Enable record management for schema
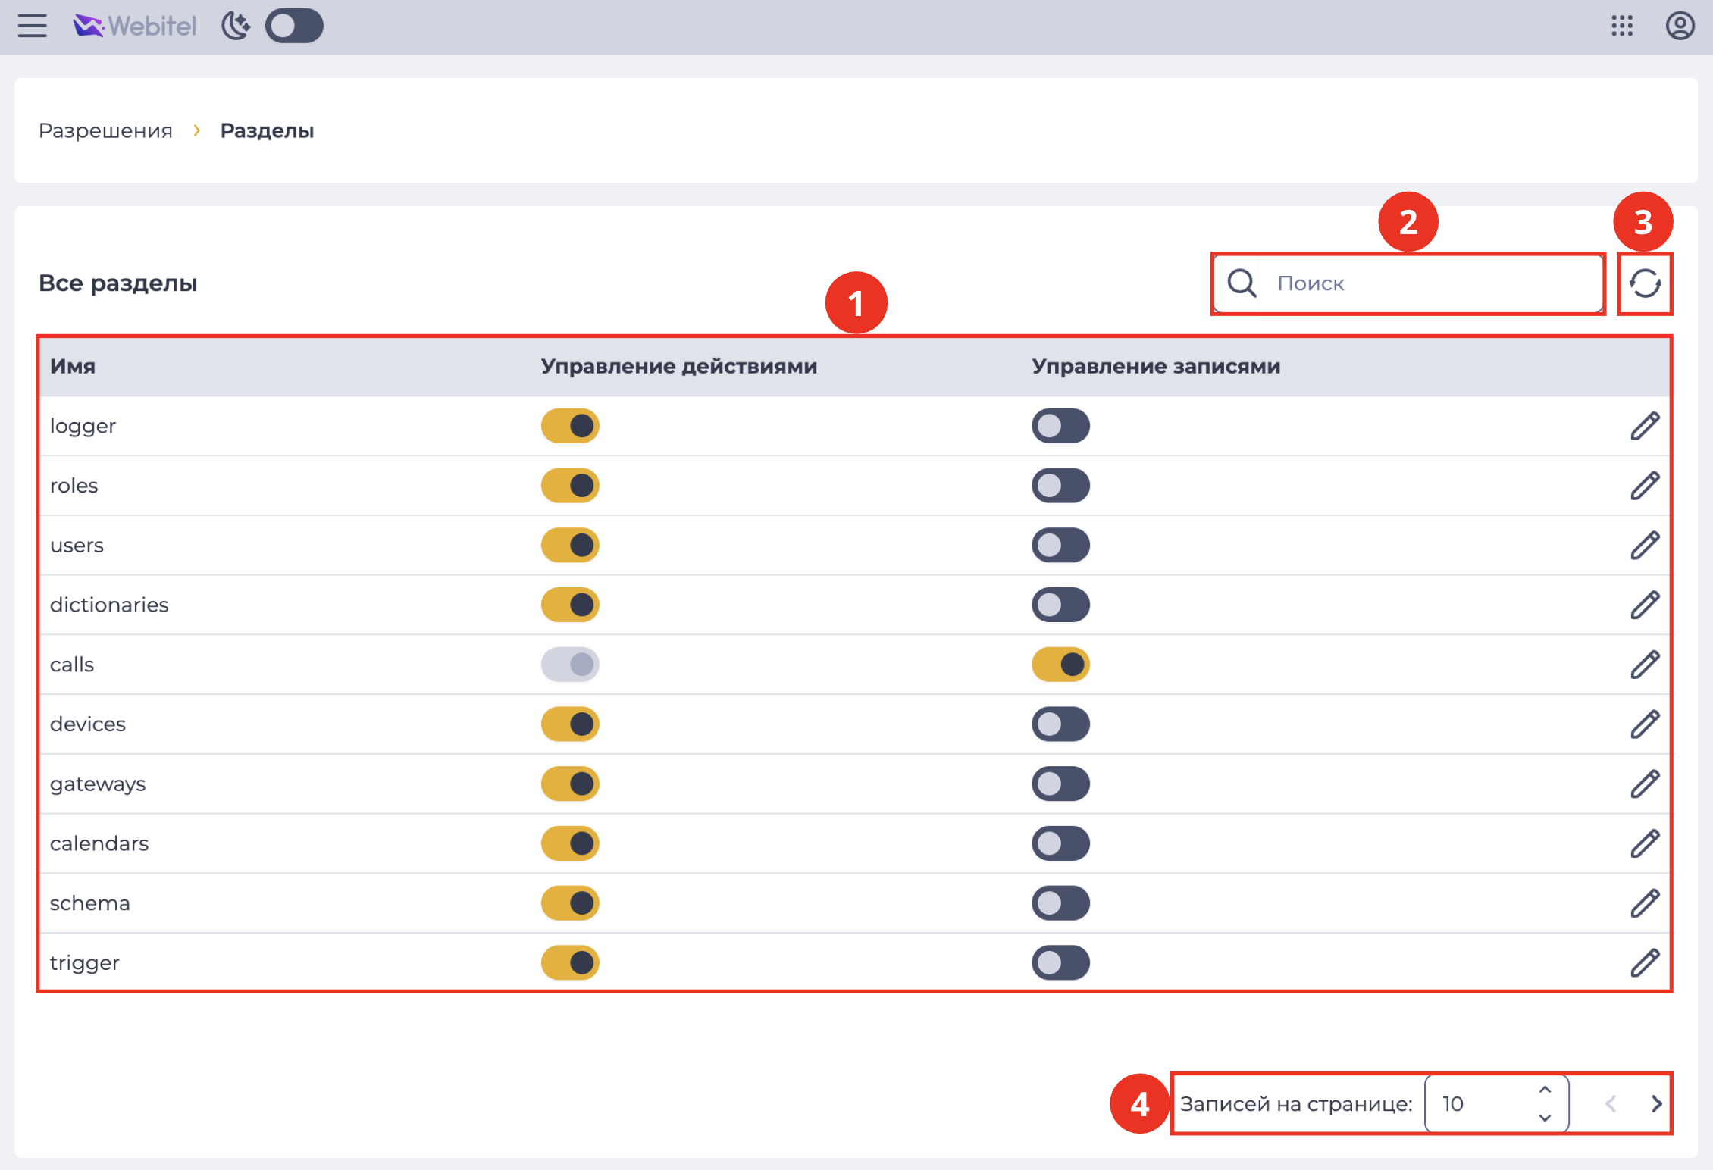Image resolution: width=1713 pixels, height=1170 pixels. 1060,903
